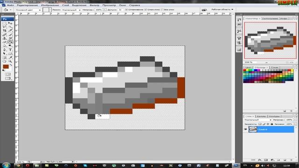Select the Magic Wand tool
This screenshot has height=168, width=299.
[x=10, y=27]
